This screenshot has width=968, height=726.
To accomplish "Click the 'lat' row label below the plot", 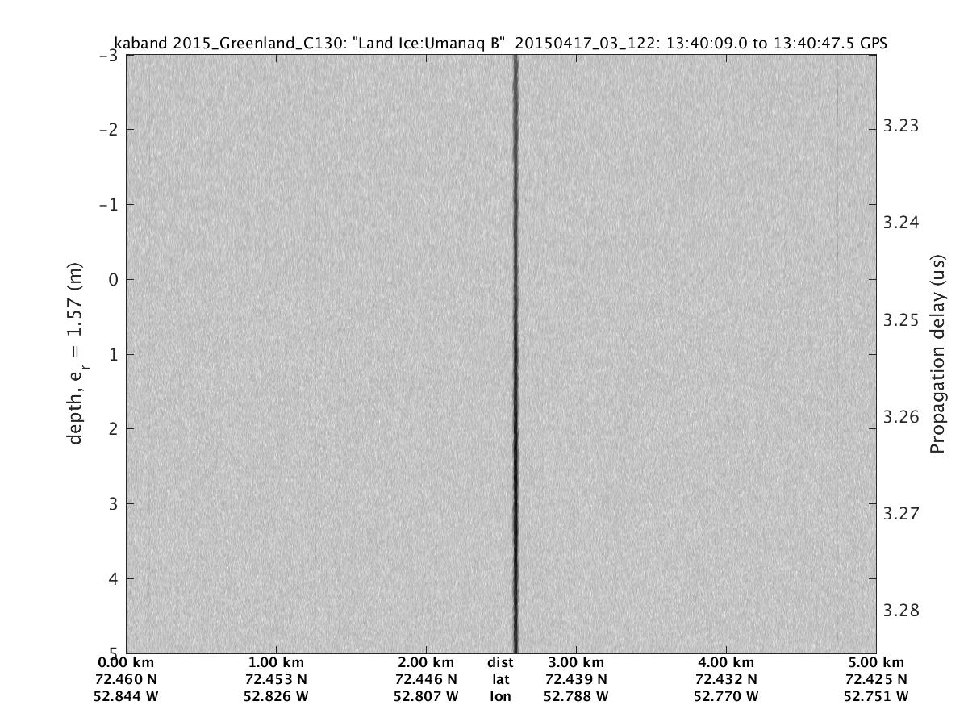I will click(x=500, y=679).
